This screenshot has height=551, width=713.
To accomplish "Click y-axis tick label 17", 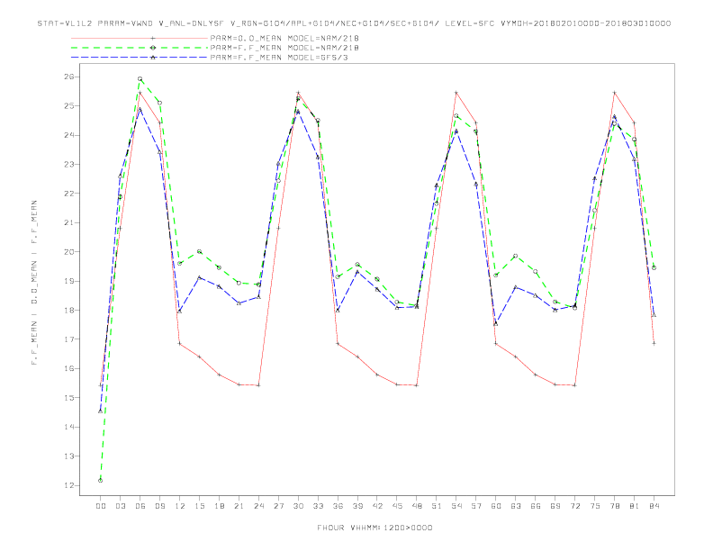I will 68,339.
